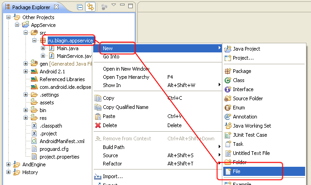This screenshot has width=311, height=185.
Task: Create a new Java Project
Action: [x=264, y=49]
